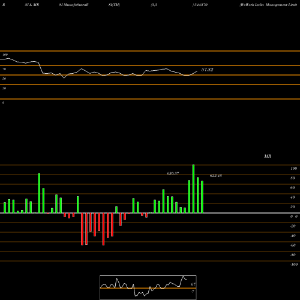Click the 67 value in the mini chart
The width and height of the screenshot is (300, 300).
coord(193,284)
